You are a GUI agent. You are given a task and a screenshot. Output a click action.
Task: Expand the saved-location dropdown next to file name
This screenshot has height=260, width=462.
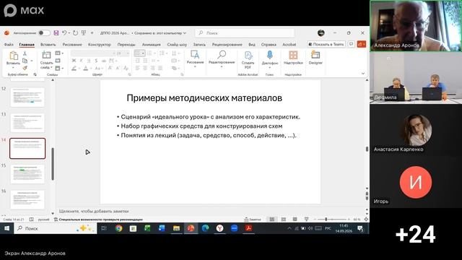pos(185,33)
